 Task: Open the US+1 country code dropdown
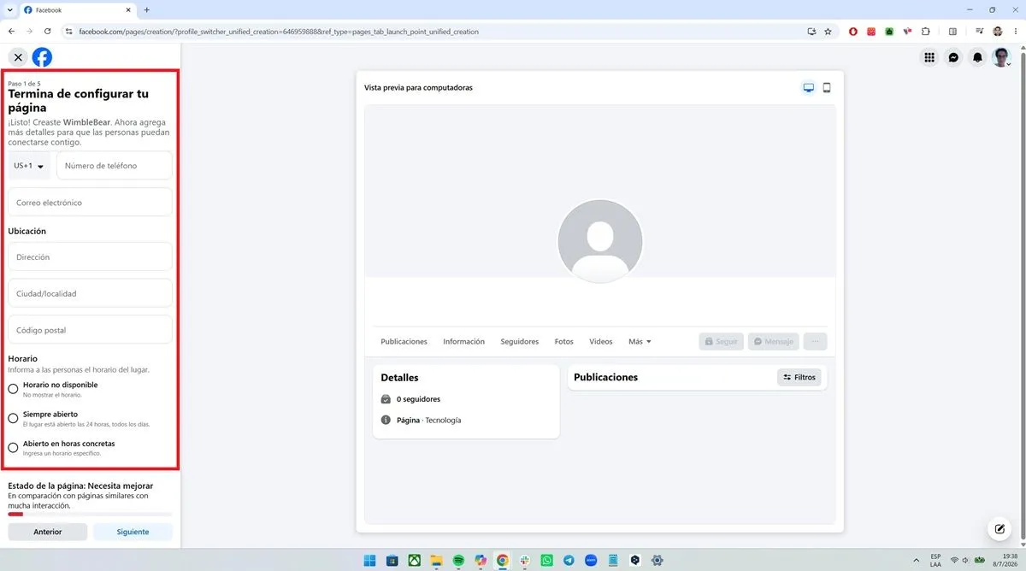pos(29,166)
